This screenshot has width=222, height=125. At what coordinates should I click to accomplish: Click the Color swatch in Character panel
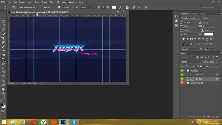coord(209,34)
